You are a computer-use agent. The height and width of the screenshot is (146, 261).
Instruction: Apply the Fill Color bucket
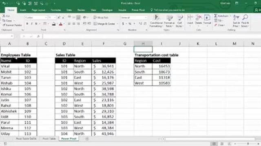(54, 24)
